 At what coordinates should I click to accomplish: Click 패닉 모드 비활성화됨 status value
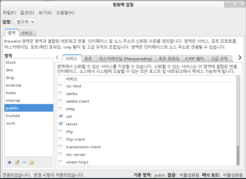233,175
